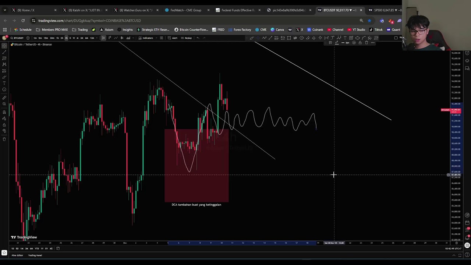Set chart range to 1D
The image size is (471, 265).
pyautogui.click(x=13, y=248)
